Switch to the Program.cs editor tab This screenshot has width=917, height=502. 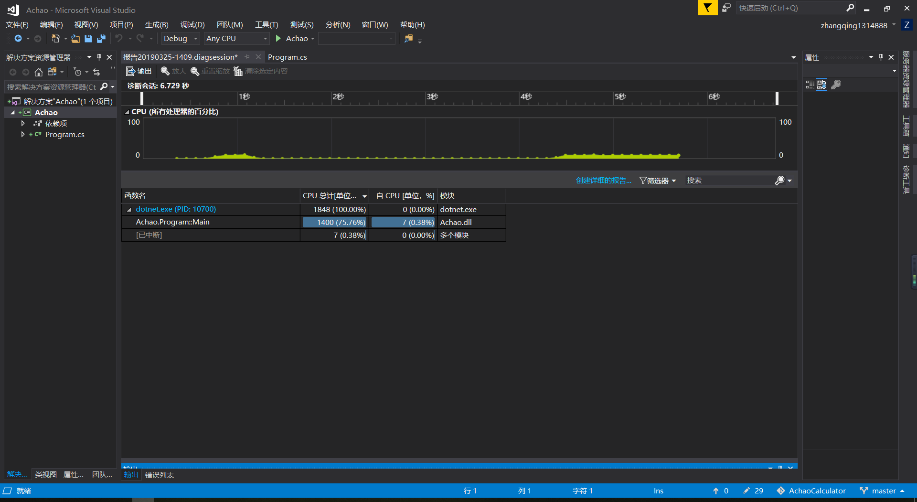click(288, 57)
